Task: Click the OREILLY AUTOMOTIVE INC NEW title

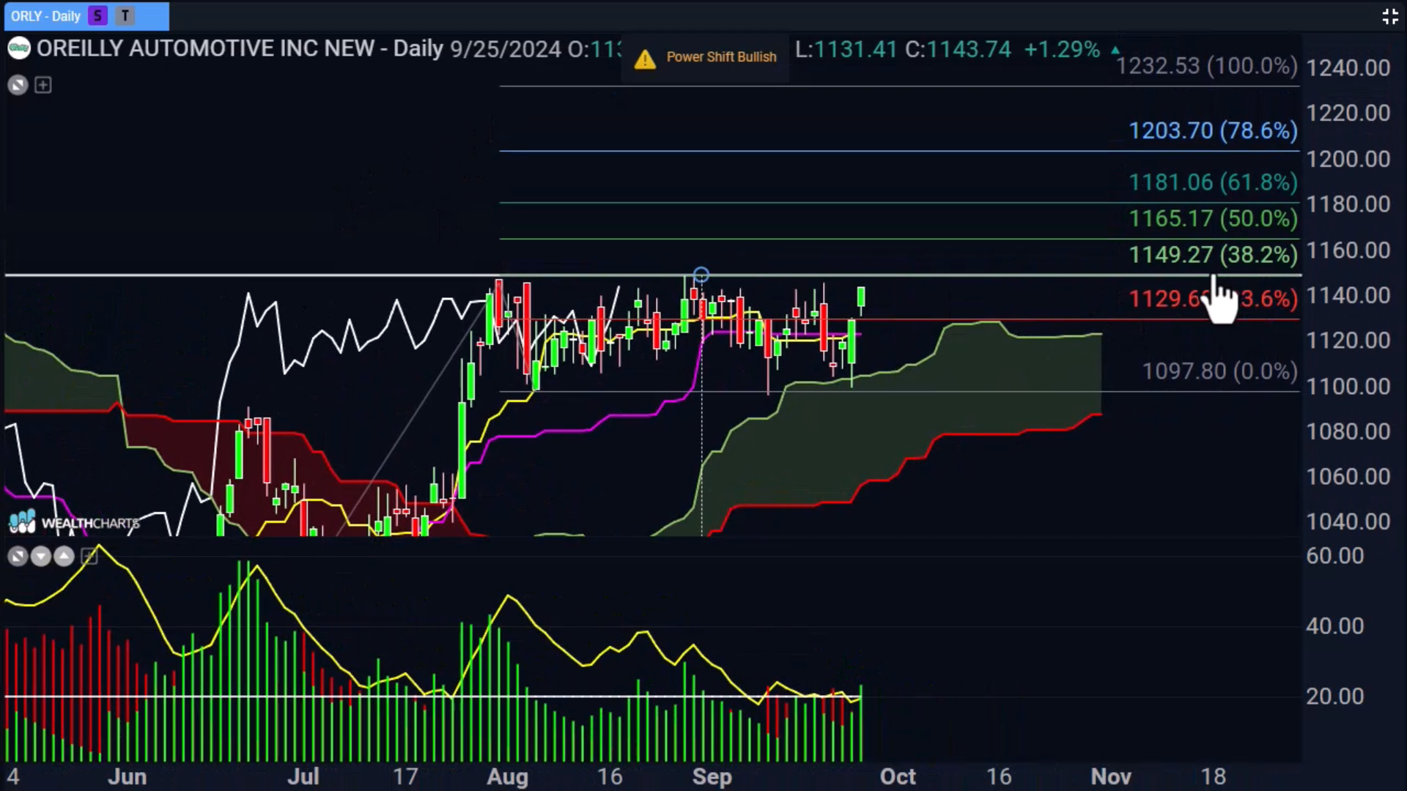Action: (x=205, y=49)
